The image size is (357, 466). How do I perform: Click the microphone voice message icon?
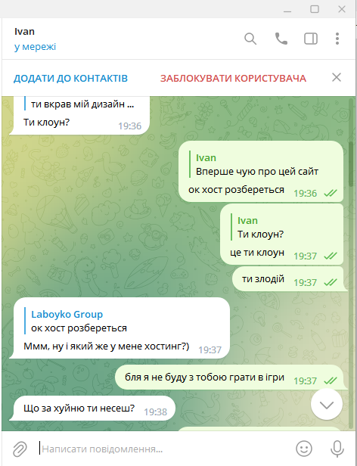point(337,449)
